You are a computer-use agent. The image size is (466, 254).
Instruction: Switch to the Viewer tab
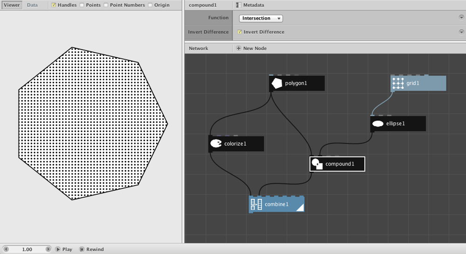pyautogui.click(x=12, y=5)
